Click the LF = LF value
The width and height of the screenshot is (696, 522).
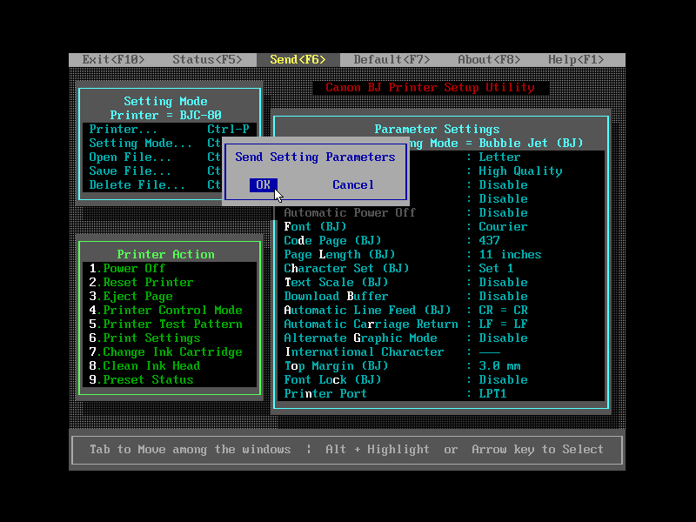coord(503,324)
